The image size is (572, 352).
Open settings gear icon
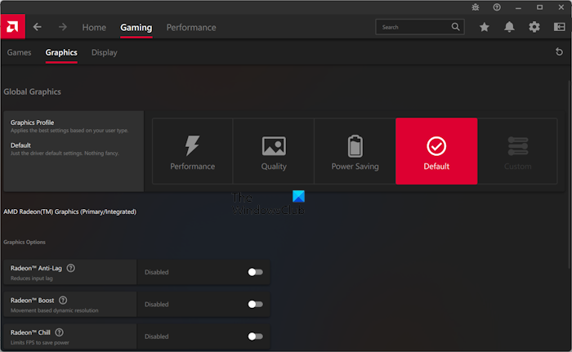(x=534, y=27)
